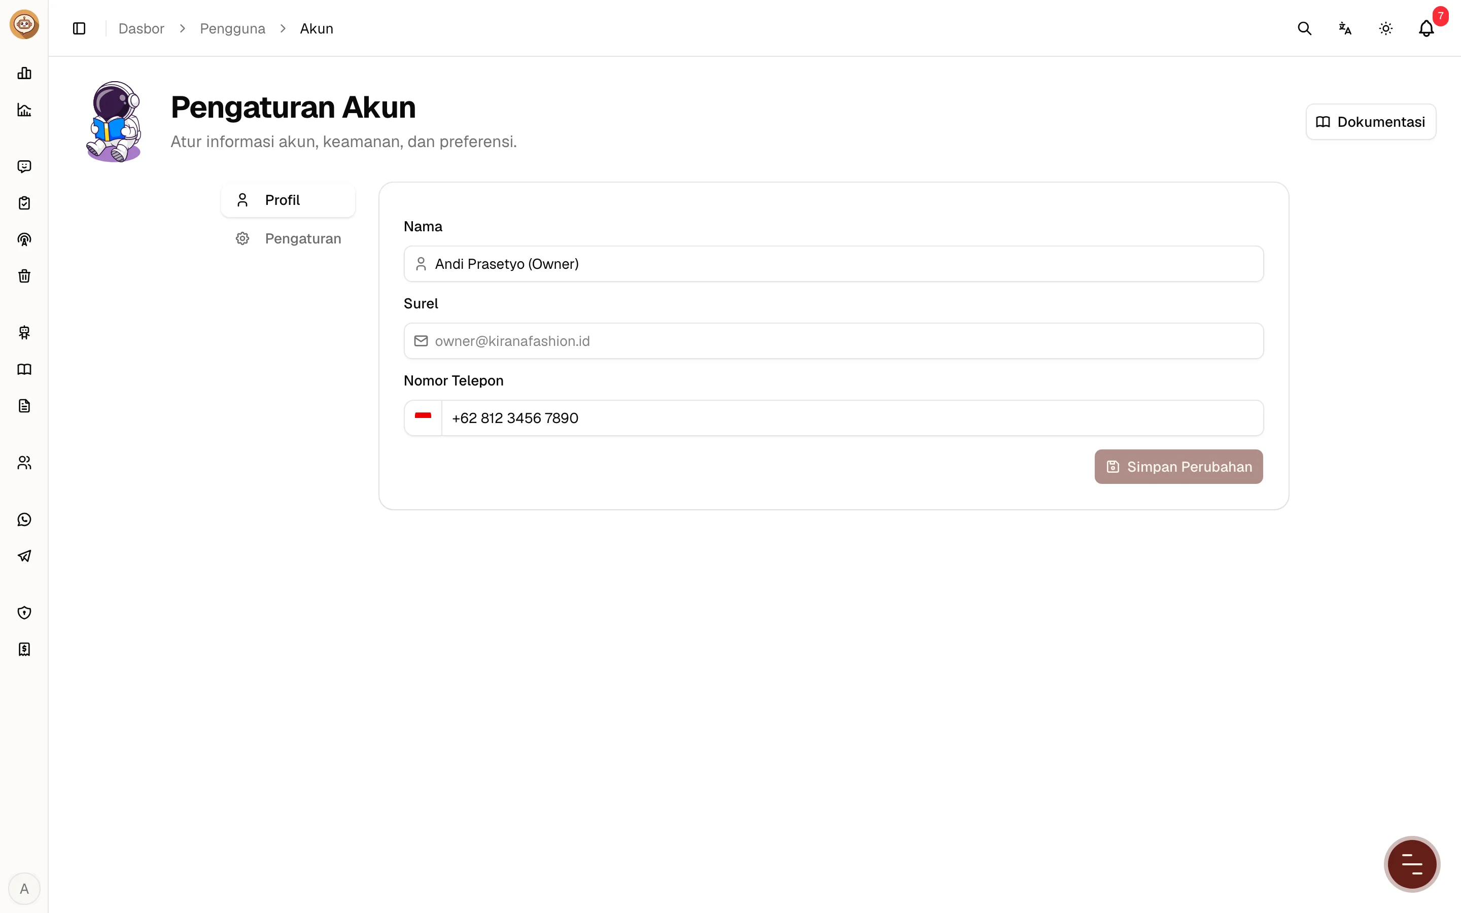This screenshot has height=913, width=1461.
Task: Open the document file icon
Action: point(24,406)
